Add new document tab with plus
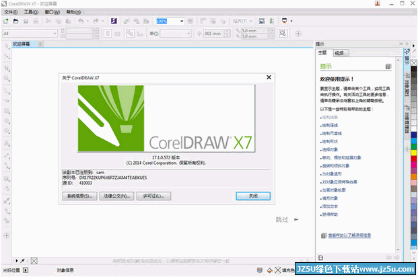The image size is (418, 277). pos(40,44)
